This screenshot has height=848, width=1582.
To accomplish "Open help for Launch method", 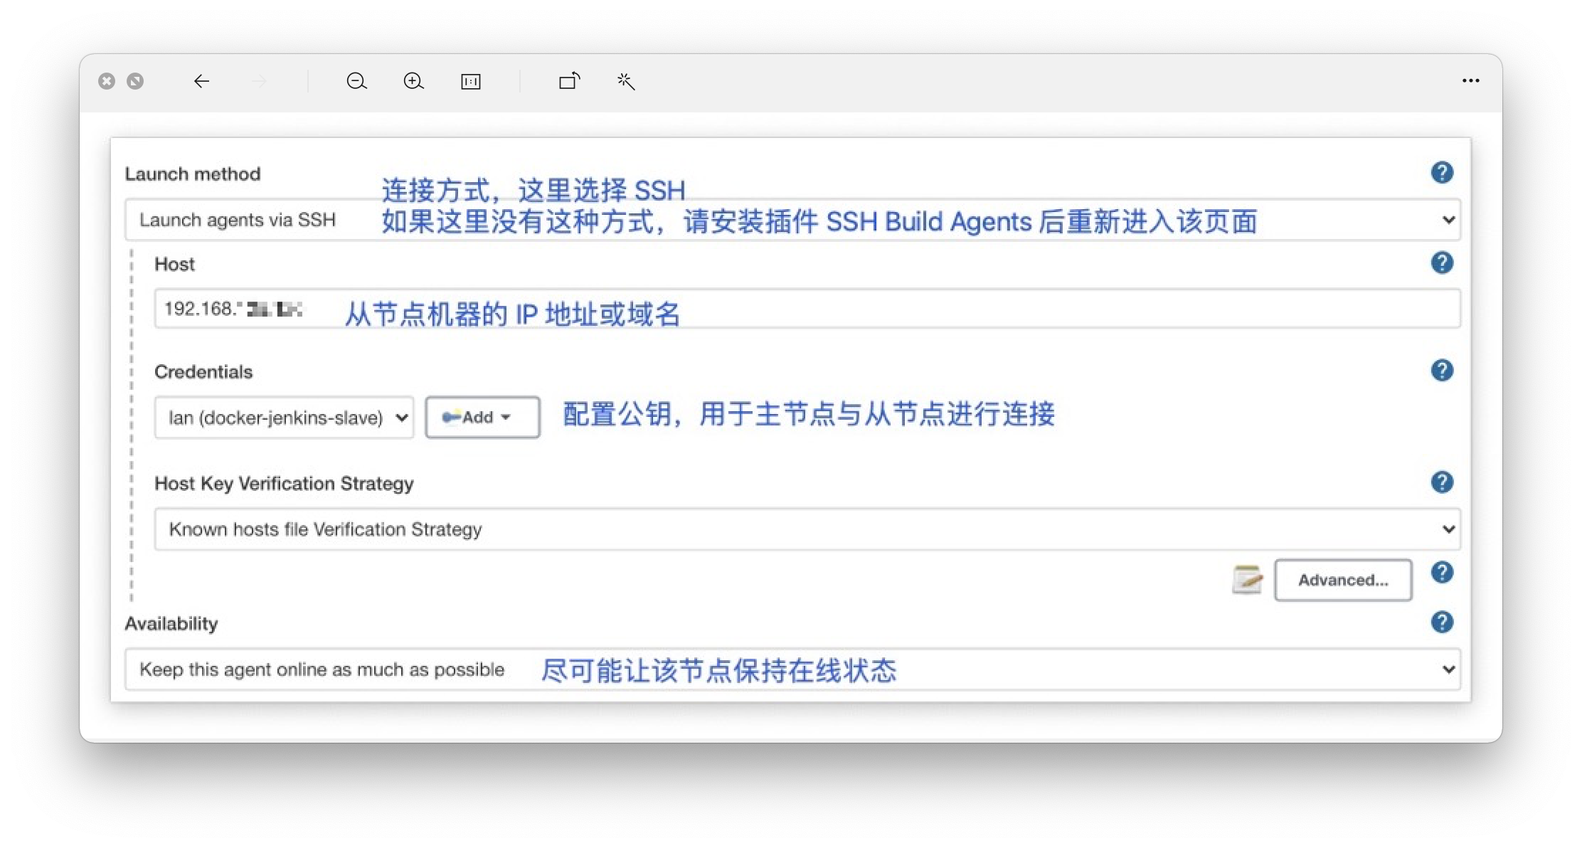I will (1442, 172).
